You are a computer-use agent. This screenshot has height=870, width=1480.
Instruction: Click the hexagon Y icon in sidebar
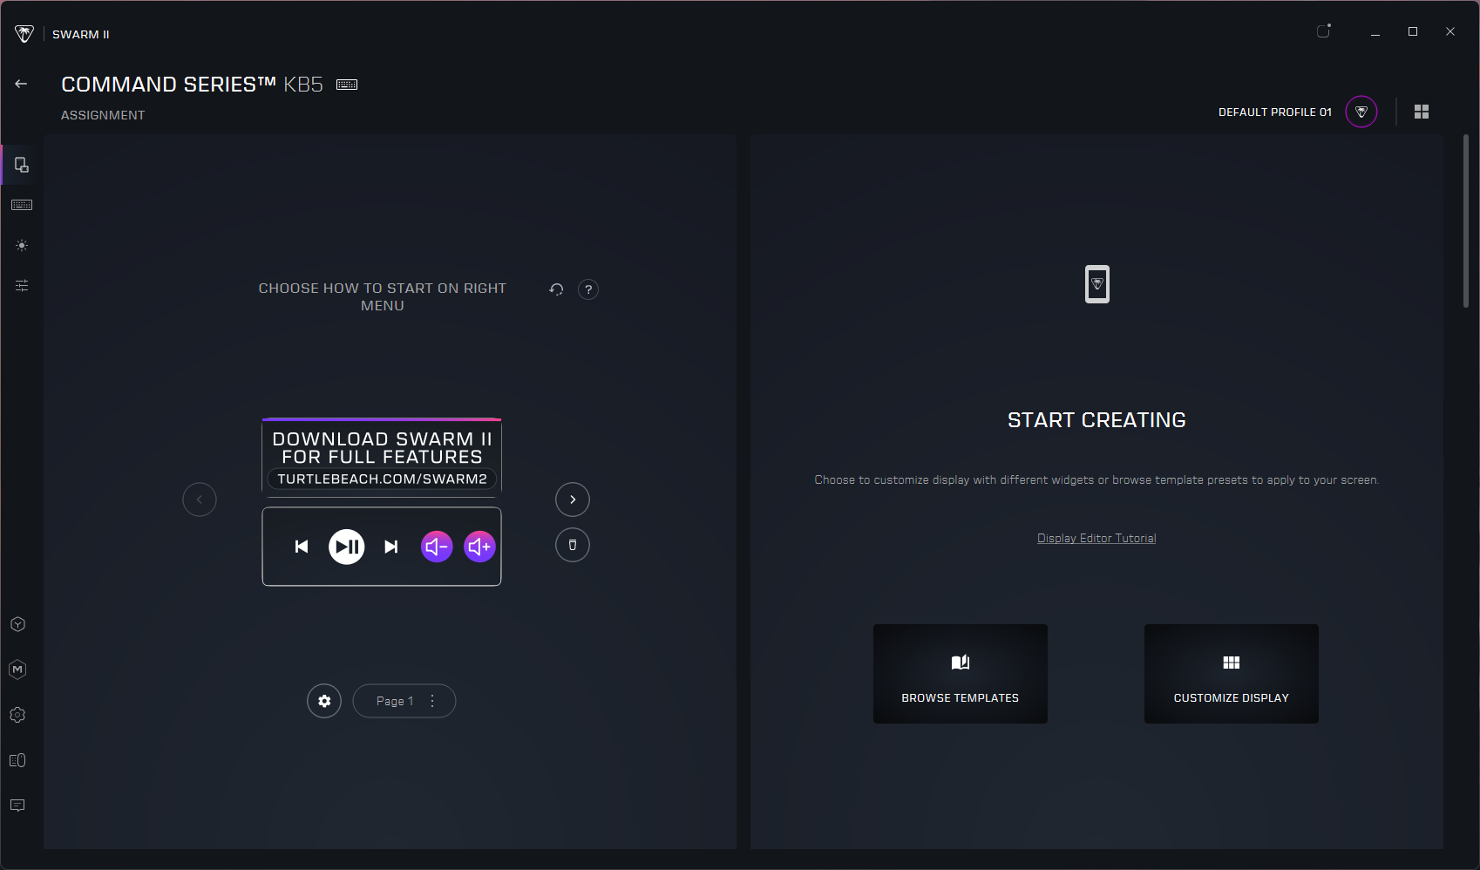coord(17,624)
